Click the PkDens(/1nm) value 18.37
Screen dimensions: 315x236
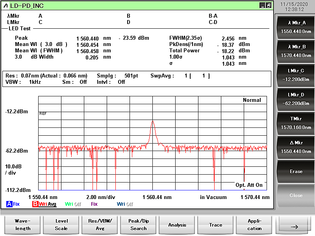tap(228, 45)
